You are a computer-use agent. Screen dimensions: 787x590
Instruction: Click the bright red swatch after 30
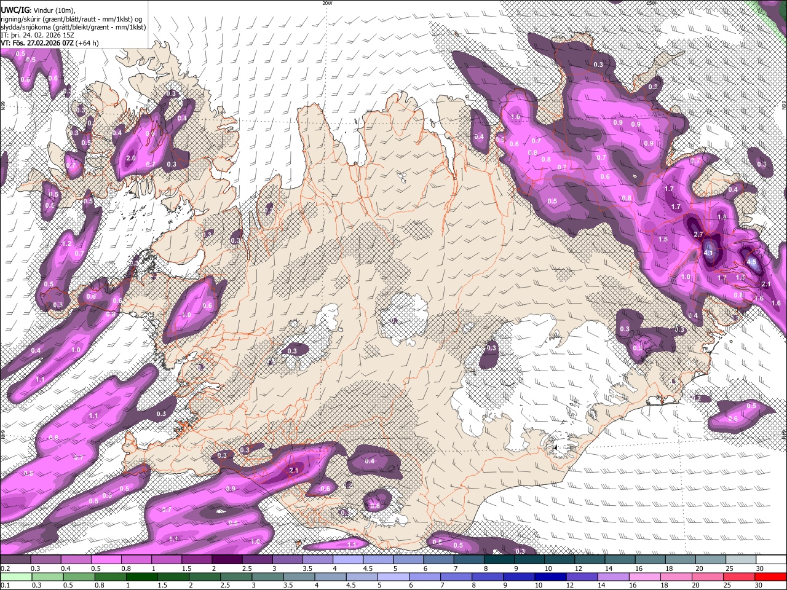(x=771, y=577)
